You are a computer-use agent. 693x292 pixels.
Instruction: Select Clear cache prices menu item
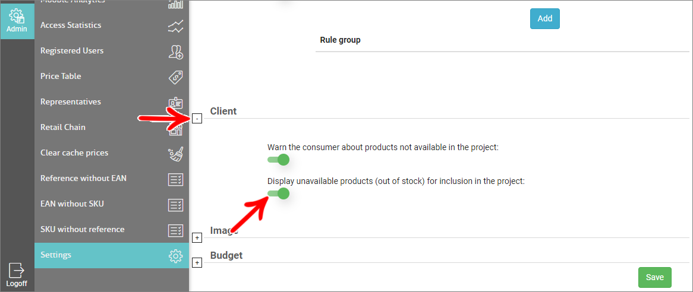click(x=112, y=153)
